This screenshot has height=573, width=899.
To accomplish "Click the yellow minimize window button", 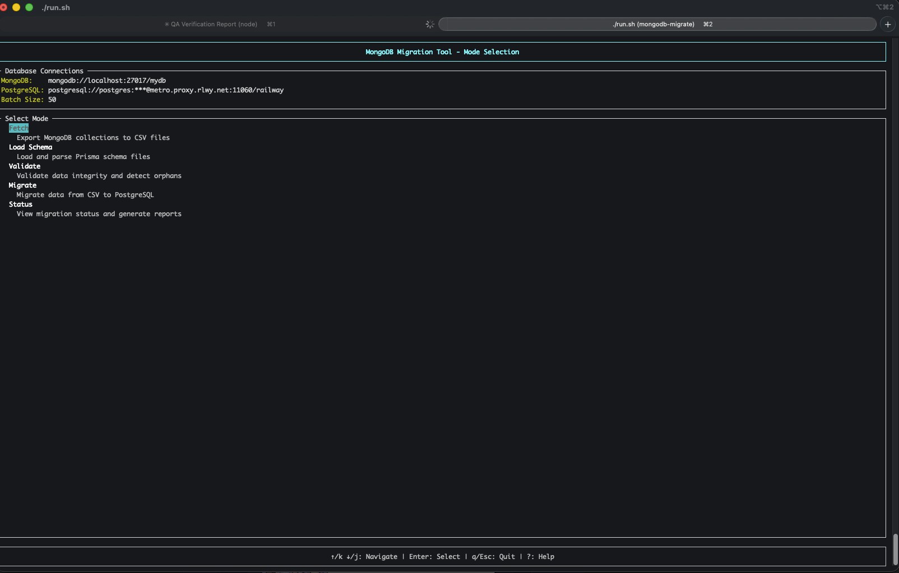I will pyautogui.click(x=16, y=7).
